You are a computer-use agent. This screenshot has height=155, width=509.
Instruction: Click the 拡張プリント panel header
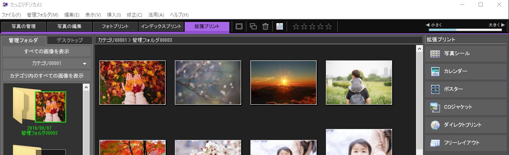[x=466, y=40]
